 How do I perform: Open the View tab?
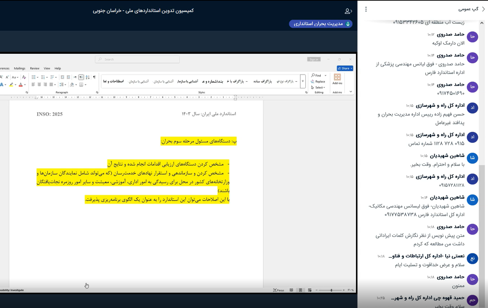[x=47, y=68]
